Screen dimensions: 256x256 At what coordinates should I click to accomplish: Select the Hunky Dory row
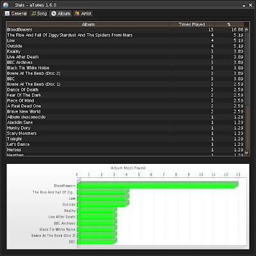pyautogui.click(x=125, y=128)
